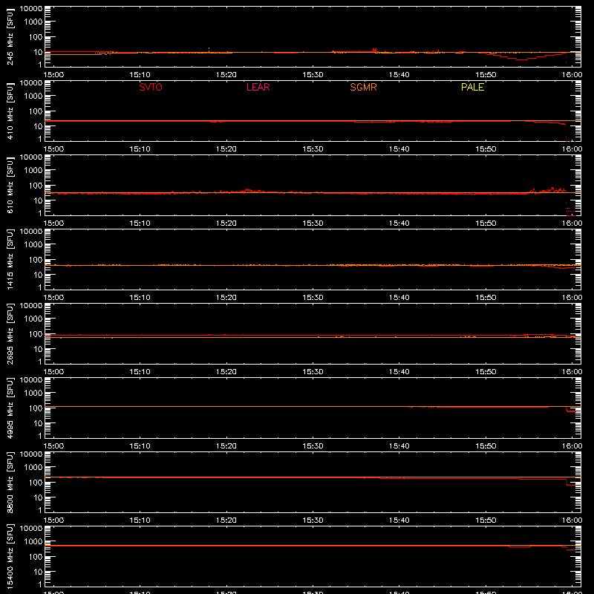The image size is (594, 594).
Task: Click the 1000 tick in the 4995 MHz panel
Action: (x=33, y=394)
